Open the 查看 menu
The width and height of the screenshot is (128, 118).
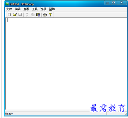(26, 9)
